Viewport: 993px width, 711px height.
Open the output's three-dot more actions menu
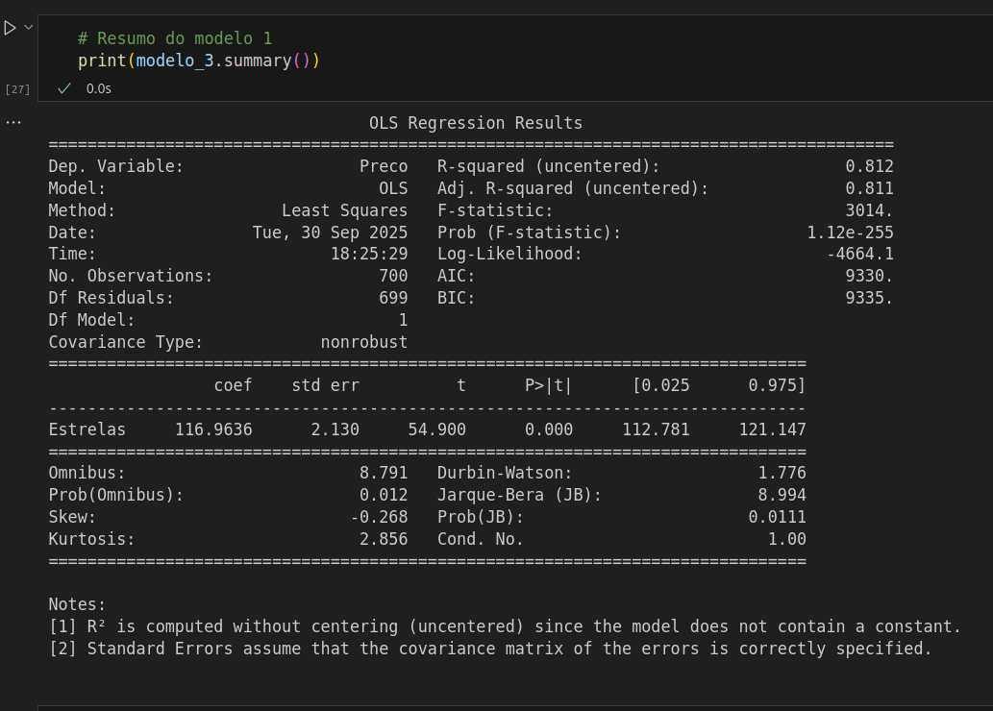pos(12,122)
